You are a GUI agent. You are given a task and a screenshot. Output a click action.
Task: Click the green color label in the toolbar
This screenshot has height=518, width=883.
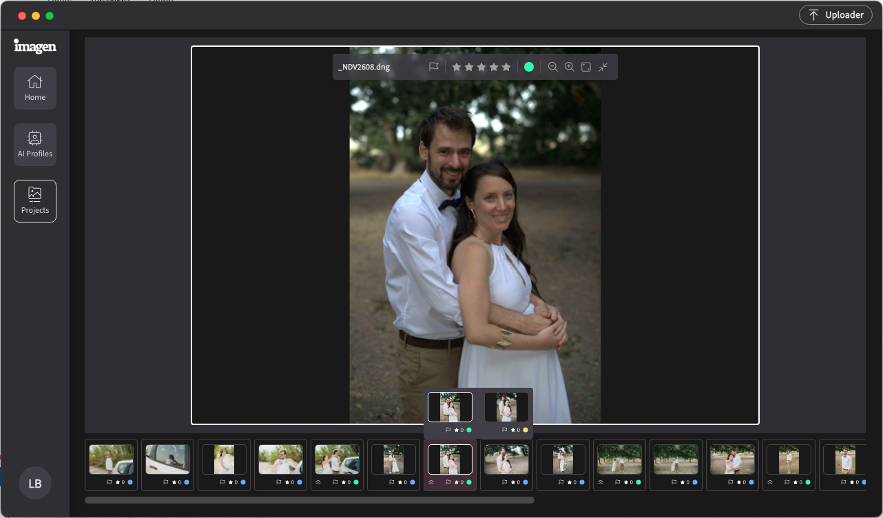pyautogui.click(x=529, y=67)
